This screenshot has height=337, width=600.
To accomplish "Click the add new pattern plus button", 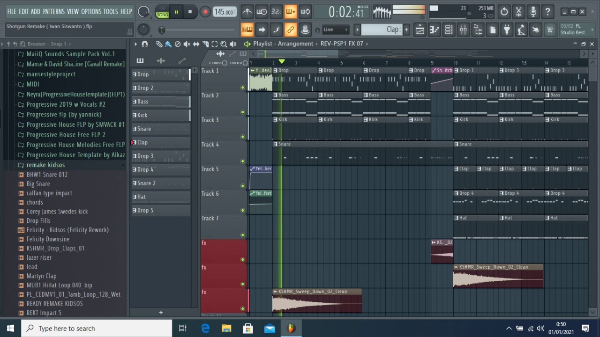I will [161, 312].
